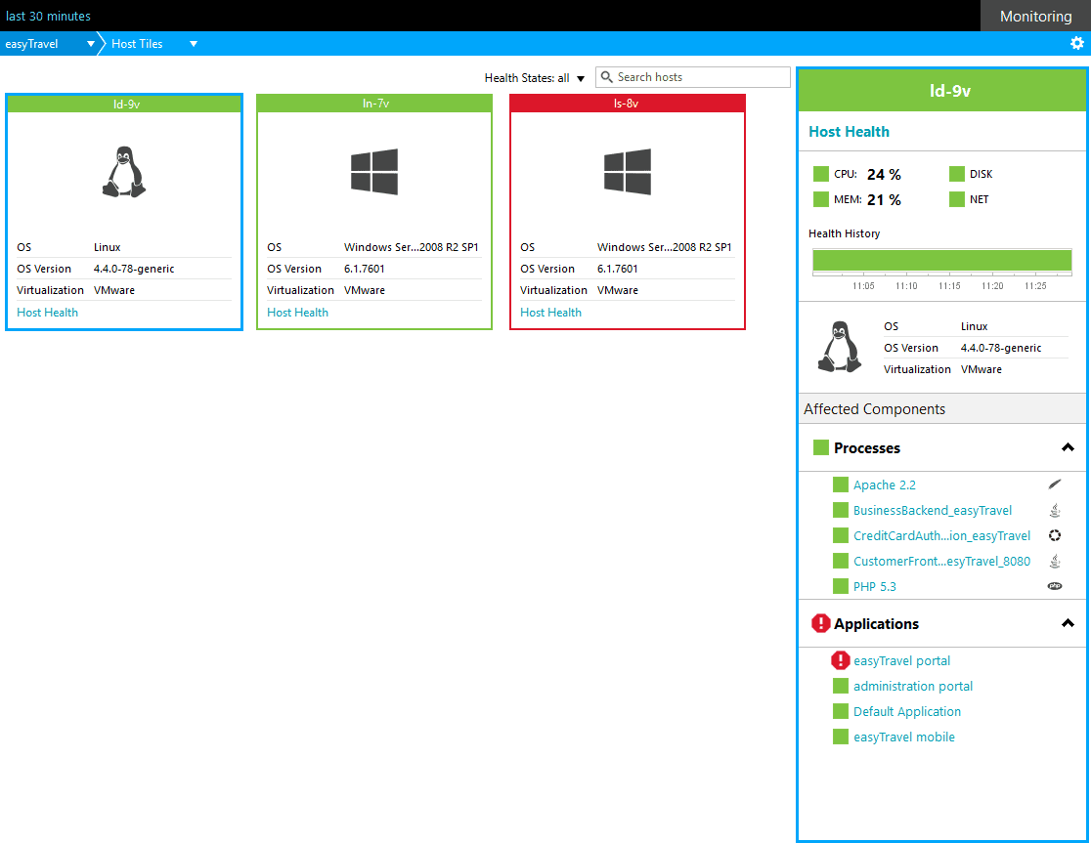
Task: Click the MEM 21 % value
Action: (x=884, y=200)
